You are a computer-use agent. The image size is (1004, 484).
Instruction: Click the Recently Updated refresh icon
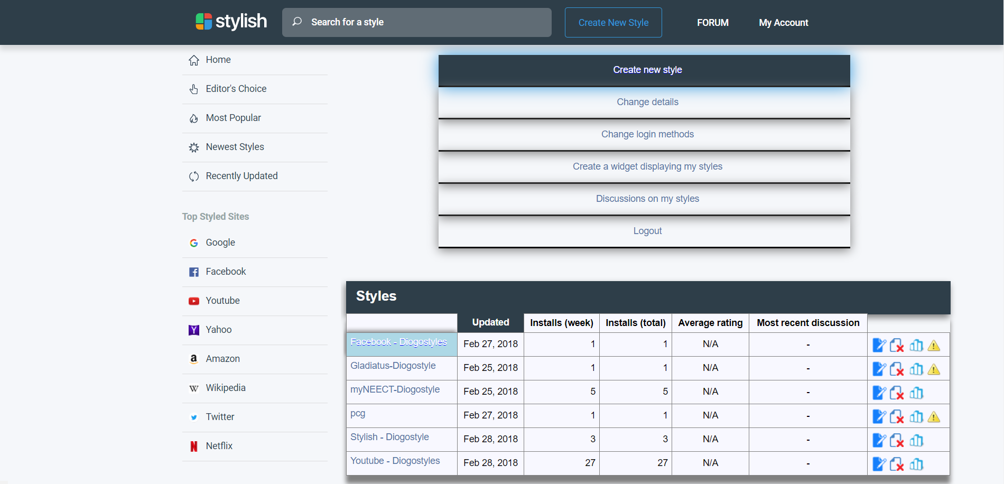click(194, 176)
